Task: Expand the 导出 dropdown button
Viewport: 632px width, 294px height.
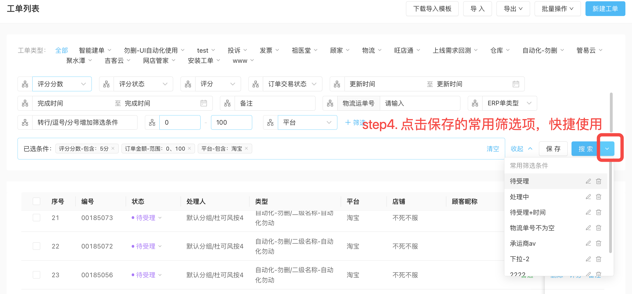Action: point(513,9)
